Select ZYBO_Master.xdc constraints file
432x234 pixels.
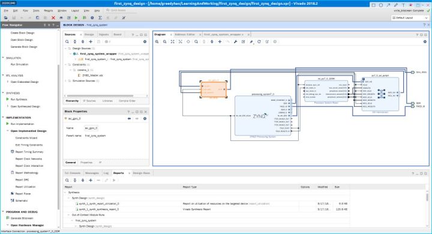click(x=92, y=75)
